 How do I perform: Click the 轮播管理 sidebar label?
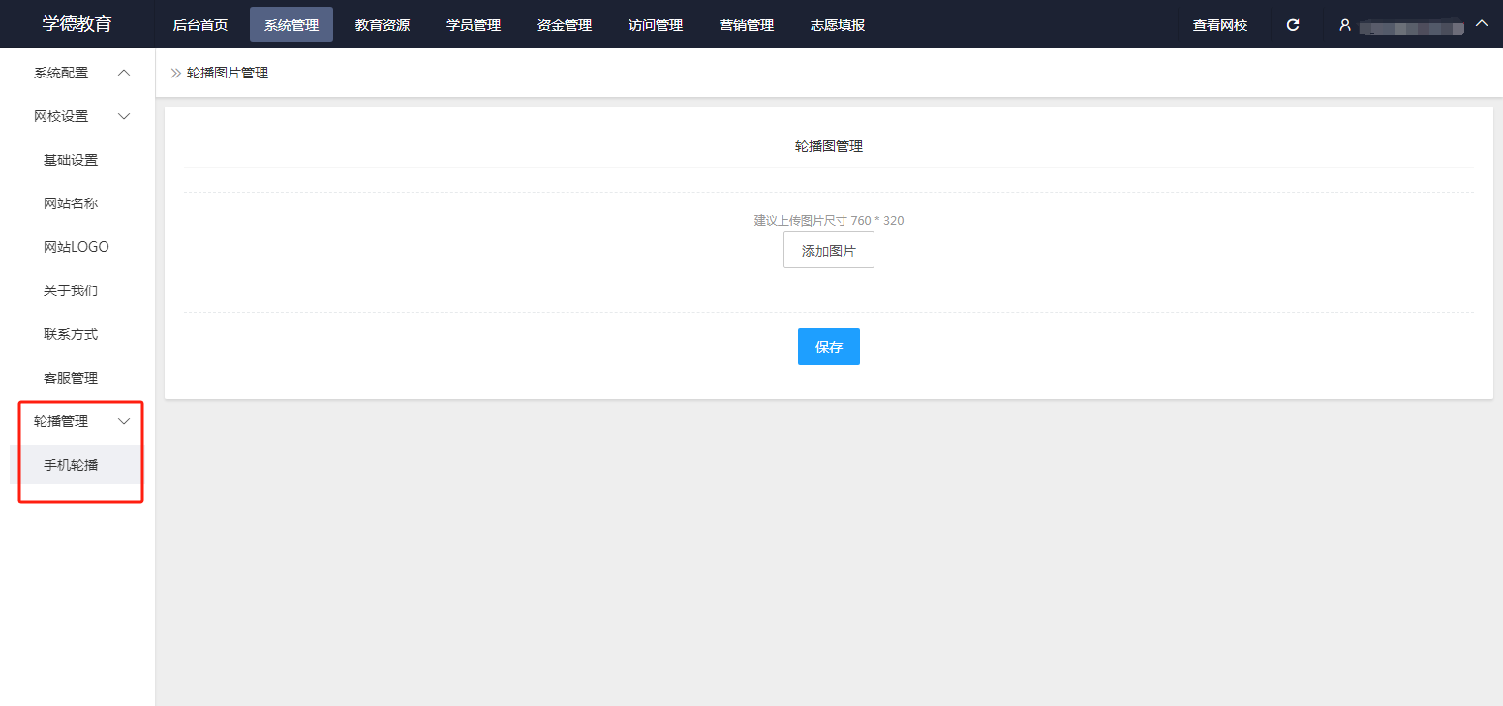click(x=61, y=421)
